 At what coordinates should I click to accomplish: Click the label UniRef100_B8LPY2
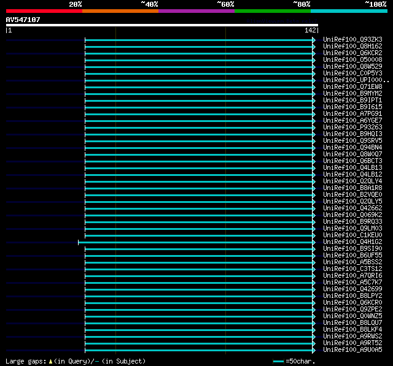click(x=352, y=296)
